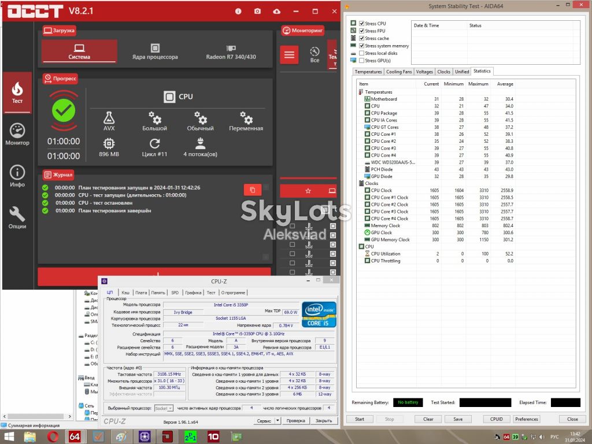Viewport: 592px width, 444px height.
Task: Click the CPUID button in AIDA64
Action: (496, 419)
